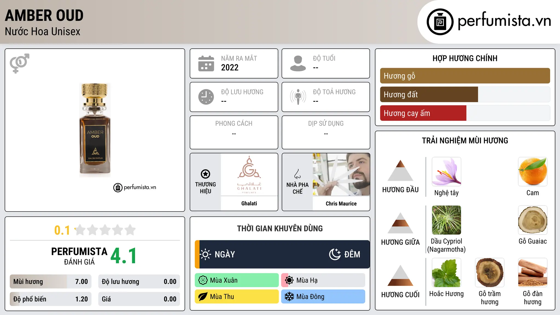Click the clock icon for ĐỘ LƯU HƯƠNG

pos(206,97)
